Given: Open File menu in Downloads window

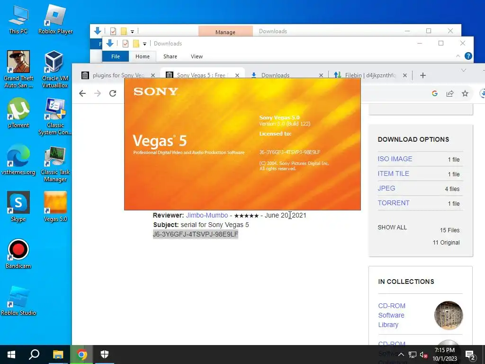Looking at the screenshot, I should [x=116, y=56].
